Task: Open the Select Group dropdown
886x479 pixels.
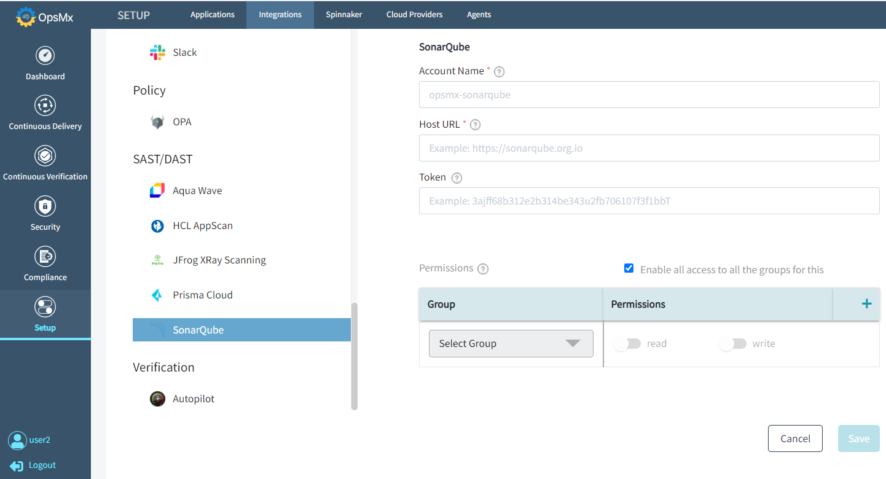Action: (x=511, y=343)
